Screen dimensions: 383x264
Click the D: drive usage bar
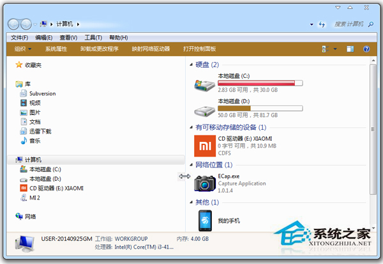pos(260,109)
